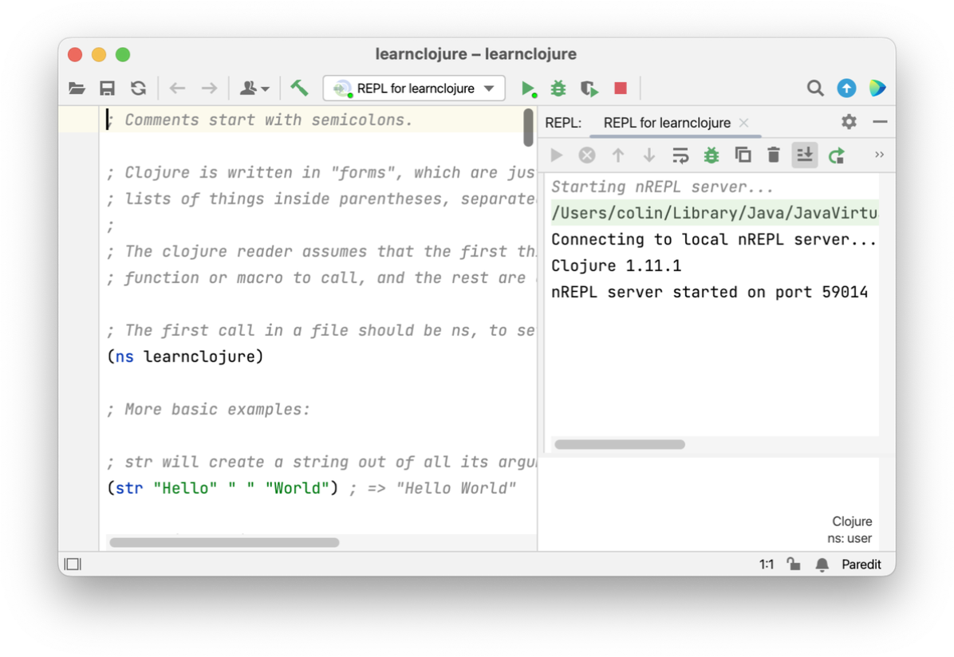Toggle soft wraps in REPL output
Viewport: 954px width, 657px height.
pyautogui.click(x=680, y=155)
